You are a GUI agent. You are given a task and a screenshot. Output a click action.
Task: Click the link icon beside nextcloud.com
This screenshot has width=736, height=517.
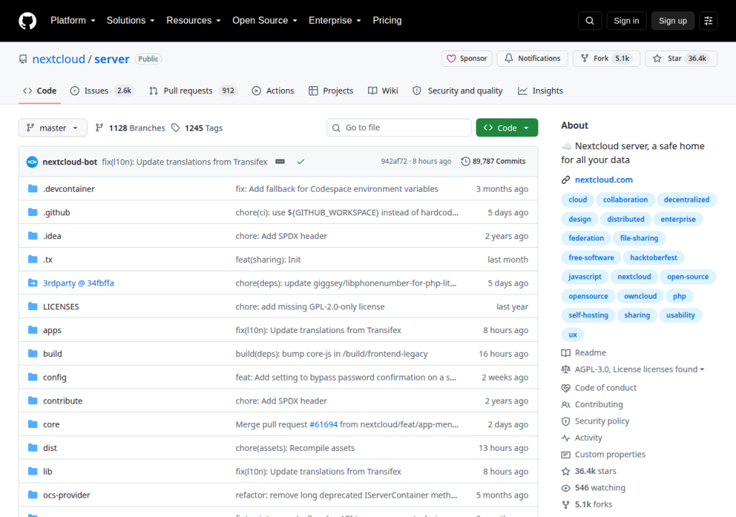[x=566, y=180]
